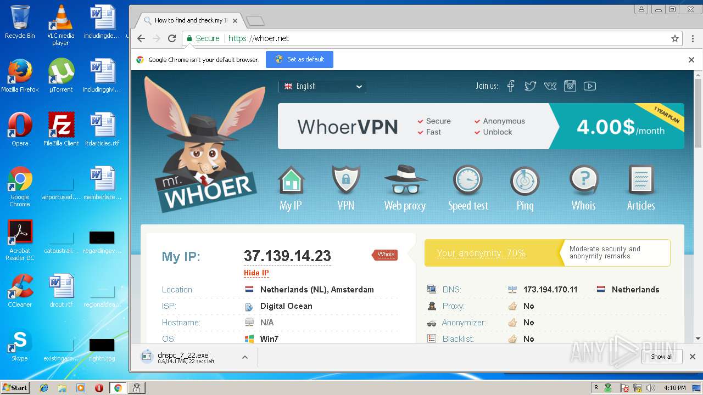Click Moderate security and anonymity remarks
The width and height of the screenshot is (703, 395).
click(605, 252)
